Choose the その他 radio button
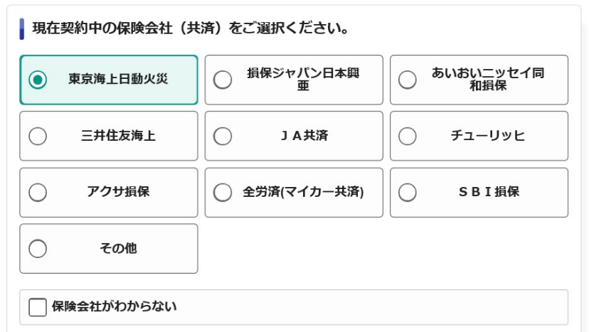Screen dimensions: 589x332 [38, 249]
